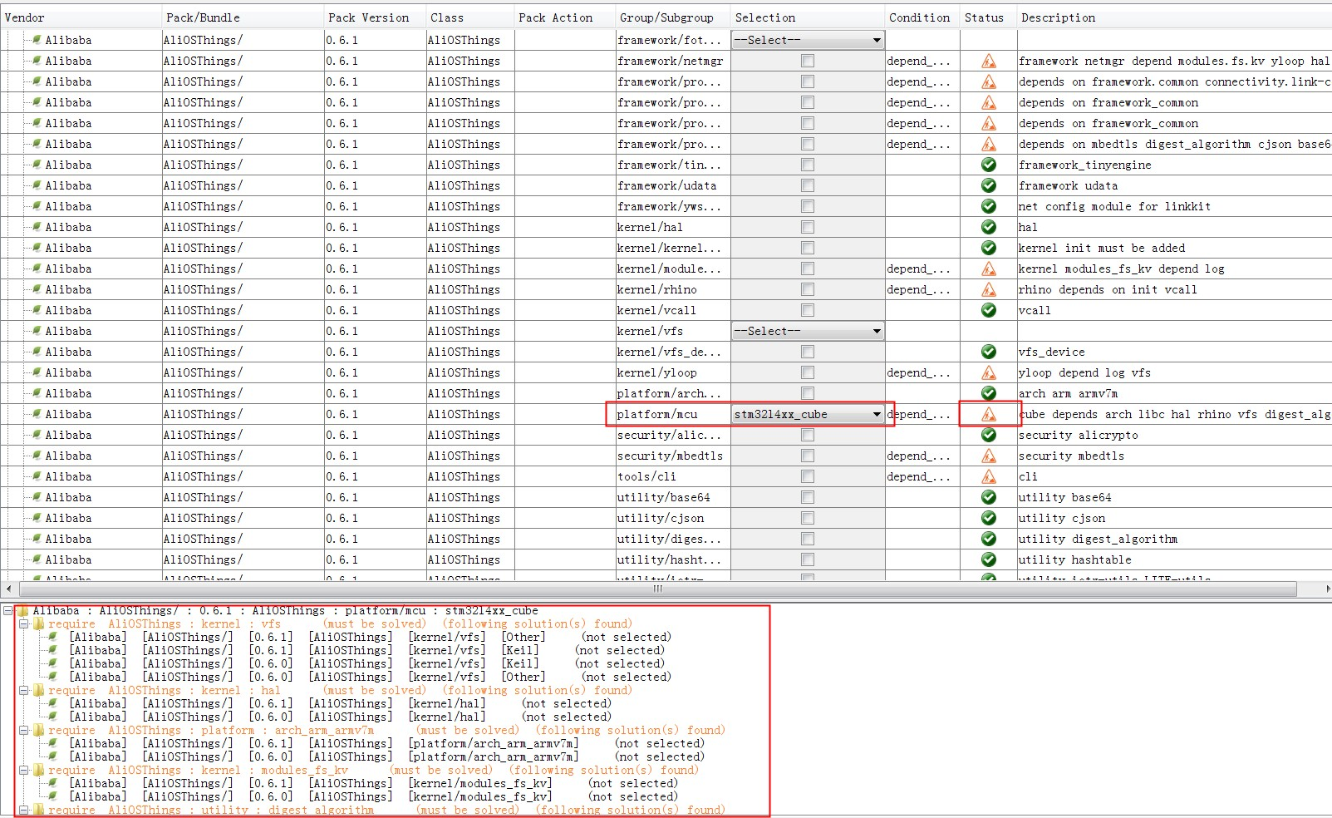
Task: Click warning icon beside 'kernel modules_fs_kv depend log'
Action: [x=989, y=269]
